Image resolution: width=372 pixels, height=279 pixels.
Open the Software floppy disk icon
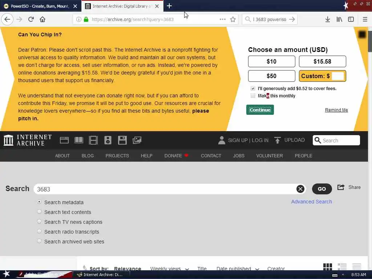(x=122, y=140)
